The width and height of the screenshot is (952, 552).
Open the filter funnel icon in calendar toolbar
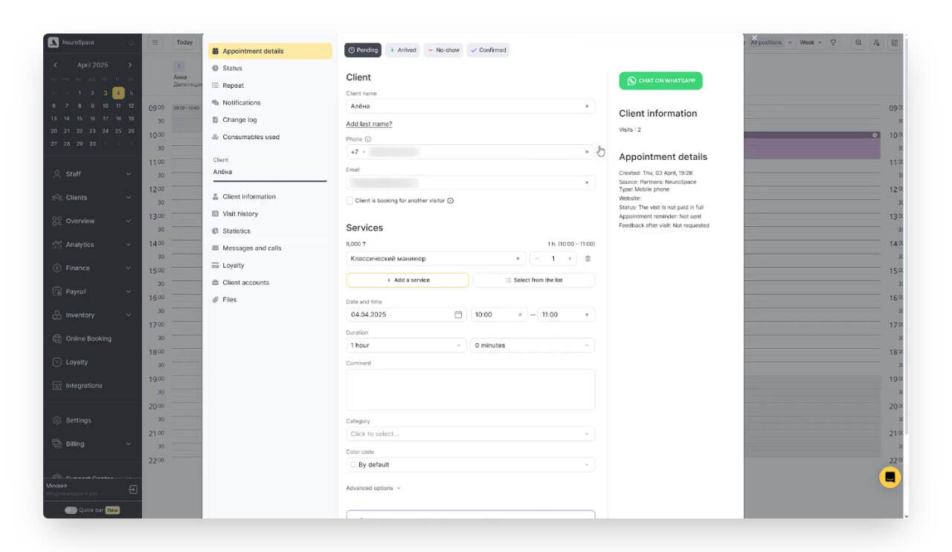pyautogui.click(x=833, y=43)
